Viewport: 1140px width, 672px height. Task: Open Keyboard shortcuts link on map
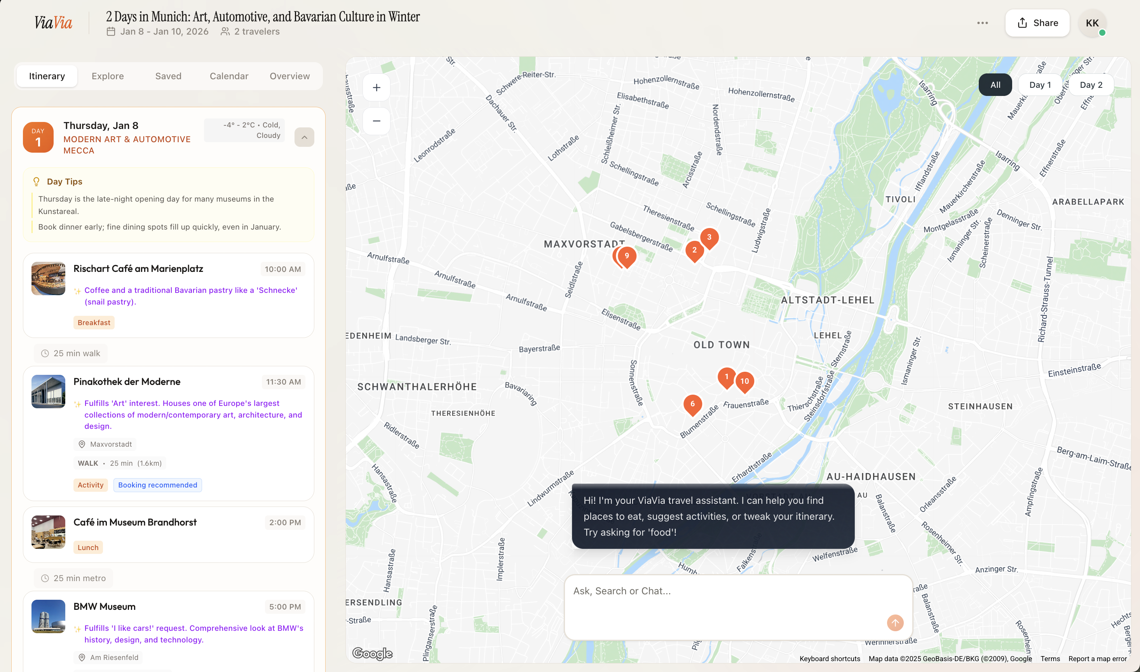[x=829, y=658]
